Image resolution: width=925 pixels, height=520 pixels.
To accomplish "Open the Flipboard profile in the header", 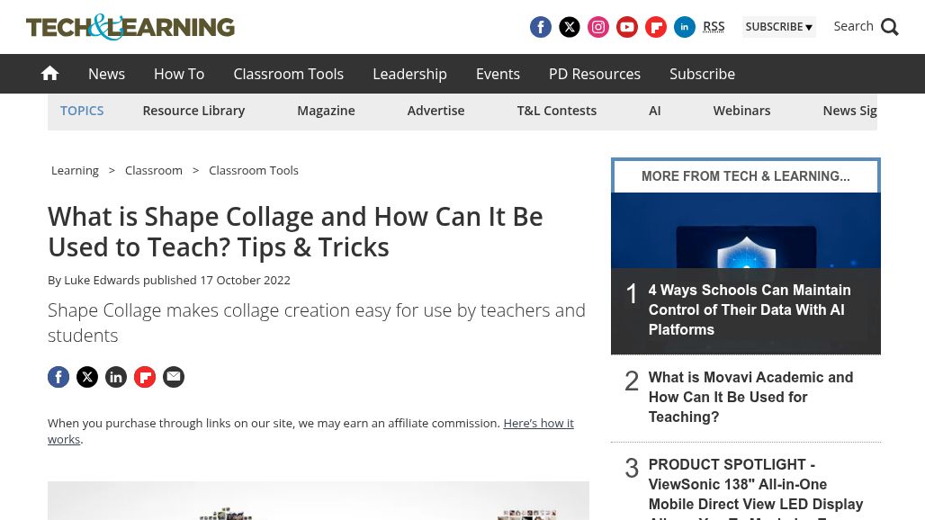I will tap(656, 27).
